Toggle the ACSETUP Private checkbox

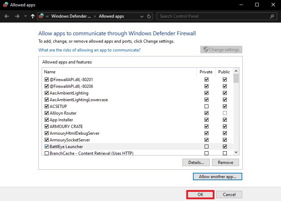click(206, 106)
